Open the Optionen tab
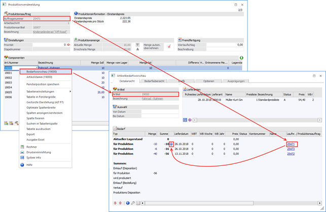Screen dimensions: 326x212 tap(208, 81)
